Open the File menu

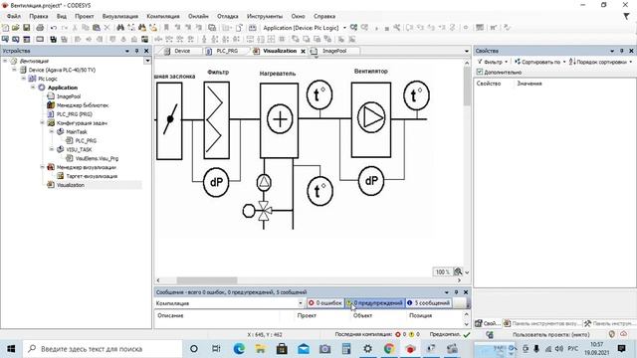[x=13, y=16]
